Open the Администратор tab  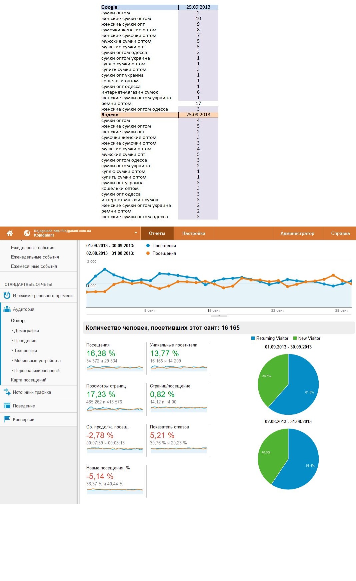(297, 233)
